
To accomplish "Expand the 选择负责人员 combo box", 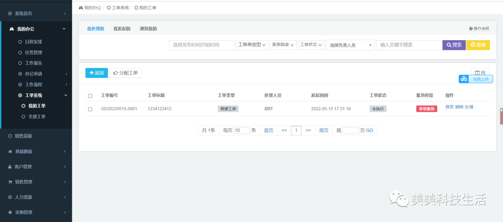I will (x=350, y=45).
